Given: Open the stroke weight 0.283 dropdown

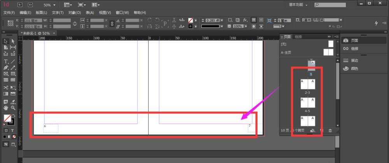Looking at the screenshot, I should point(222,20).
